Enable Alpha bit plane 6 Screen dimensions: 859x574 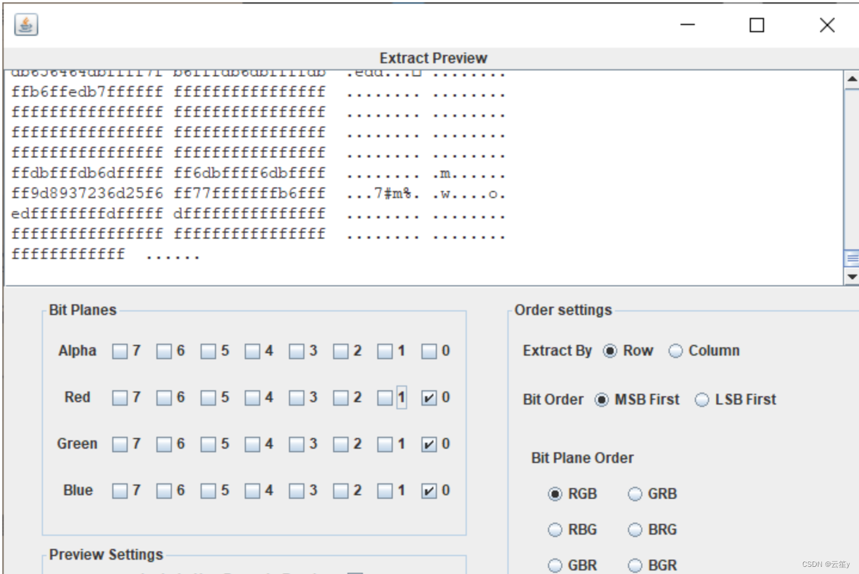click(x=164, y=351)
